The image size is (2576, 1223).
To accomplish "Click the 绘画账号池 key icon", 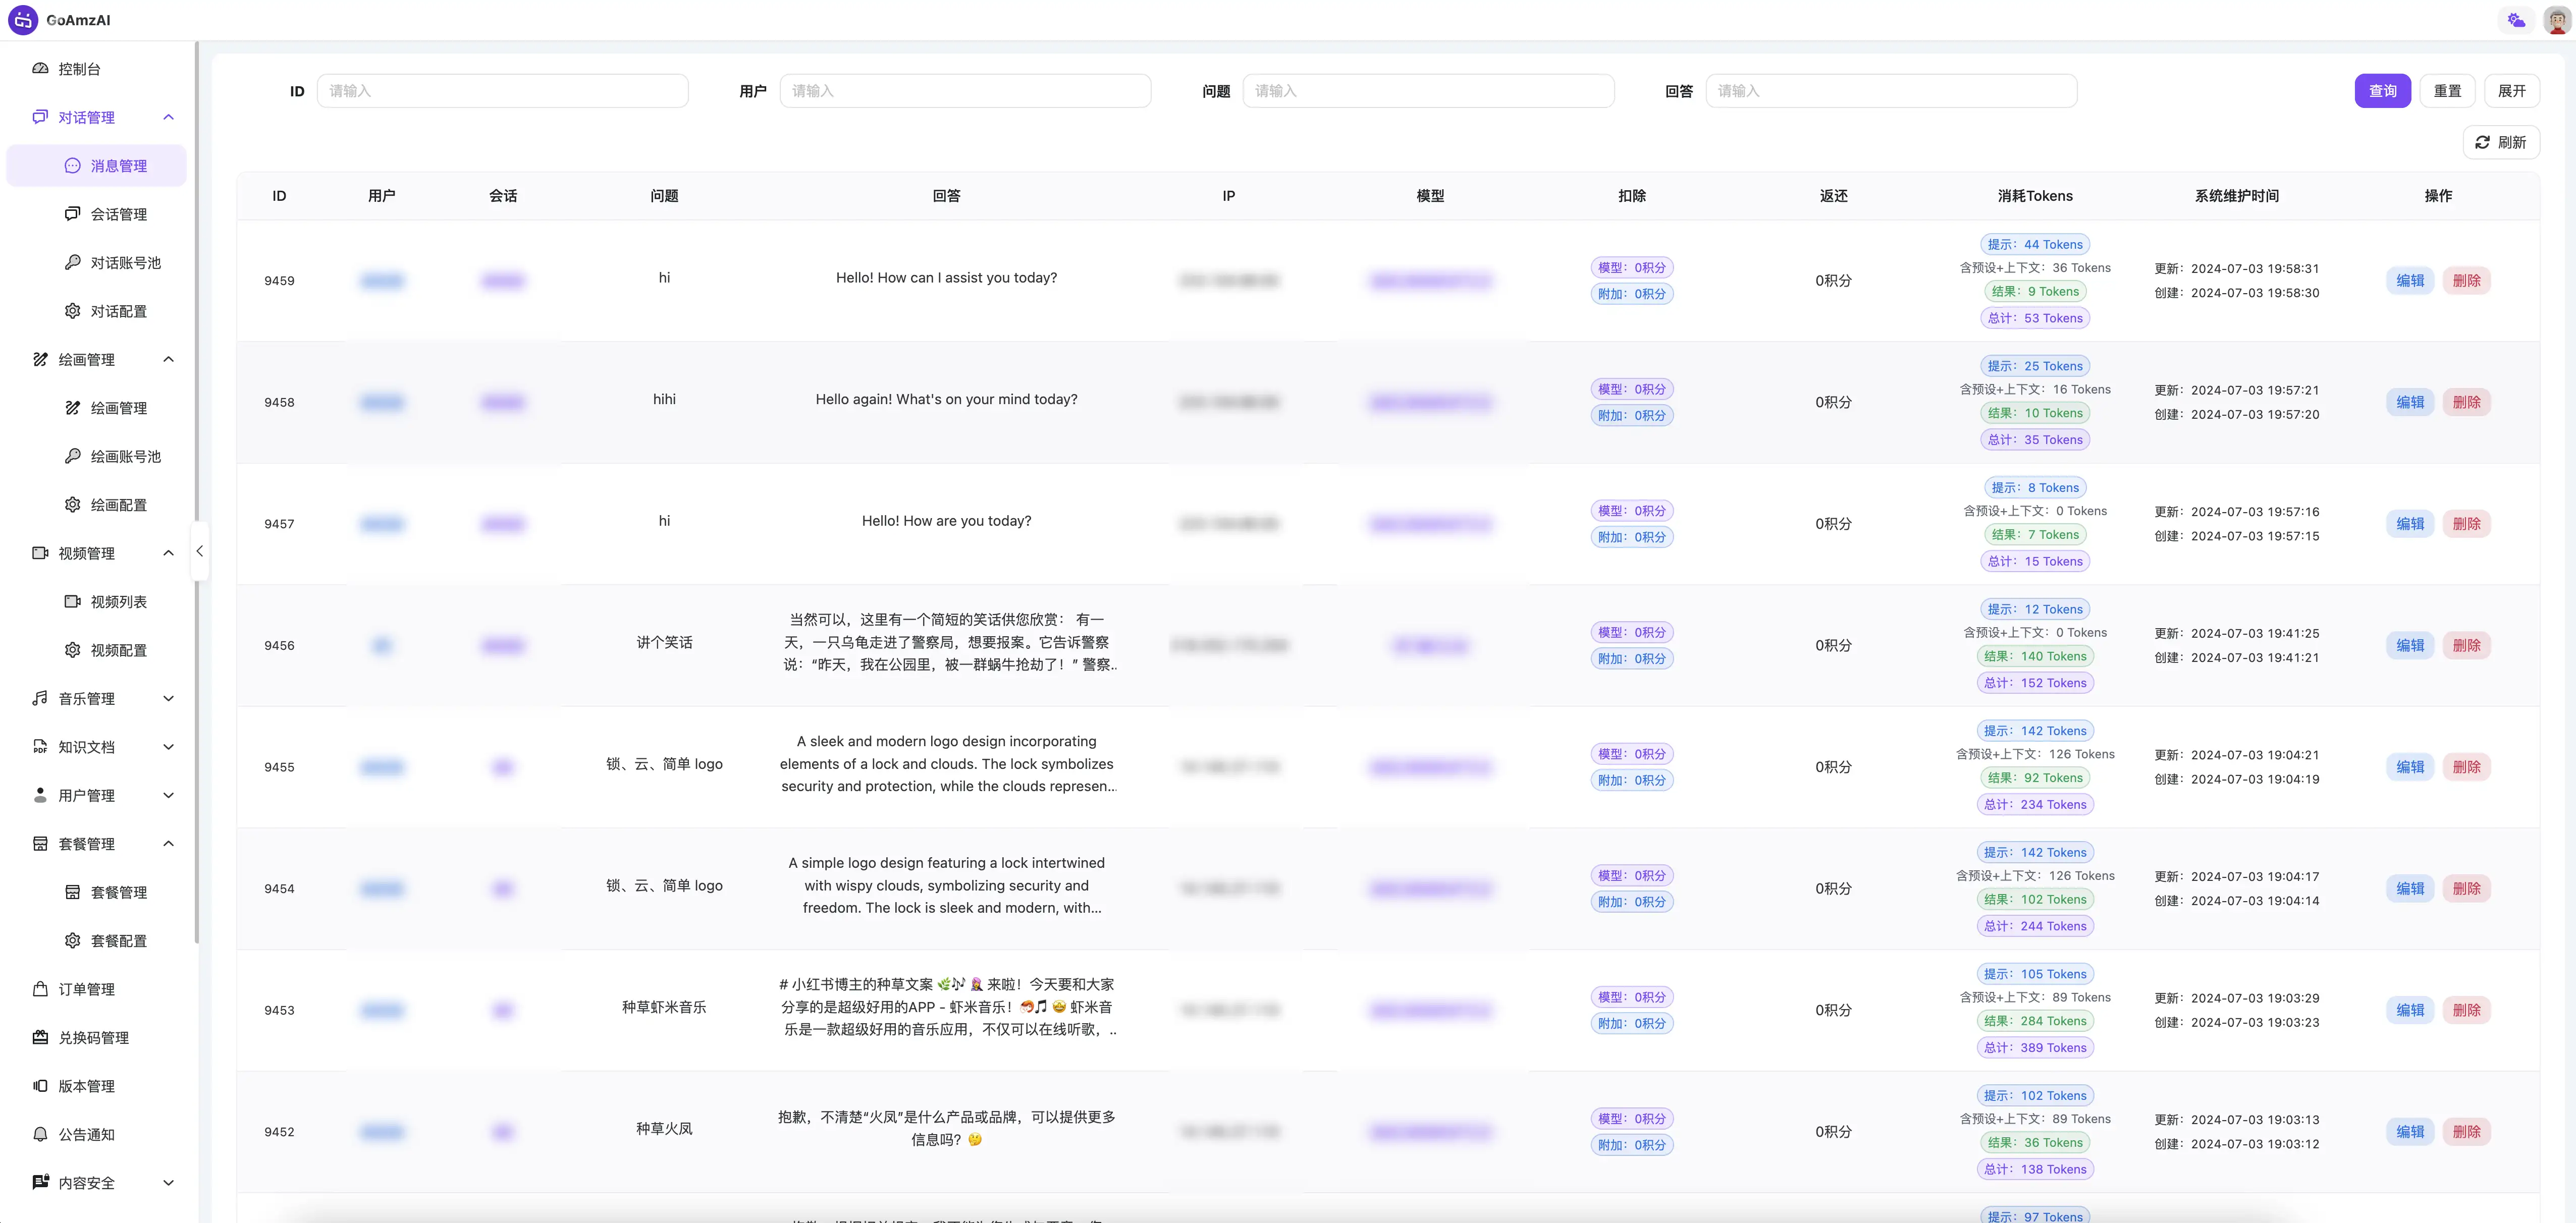I will click(x=73, y=456).
